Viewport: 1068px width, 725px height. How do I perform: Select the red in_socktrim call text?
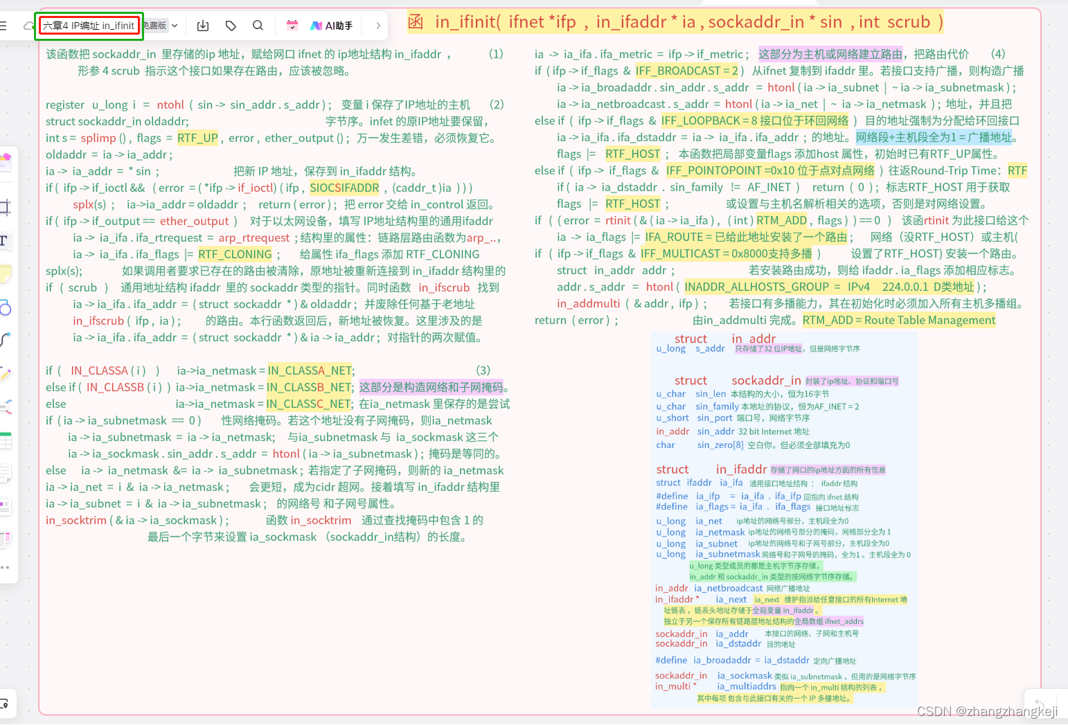point(76,520)
